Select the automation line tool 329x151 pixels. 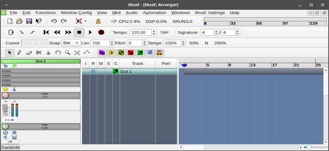(87, 53)
